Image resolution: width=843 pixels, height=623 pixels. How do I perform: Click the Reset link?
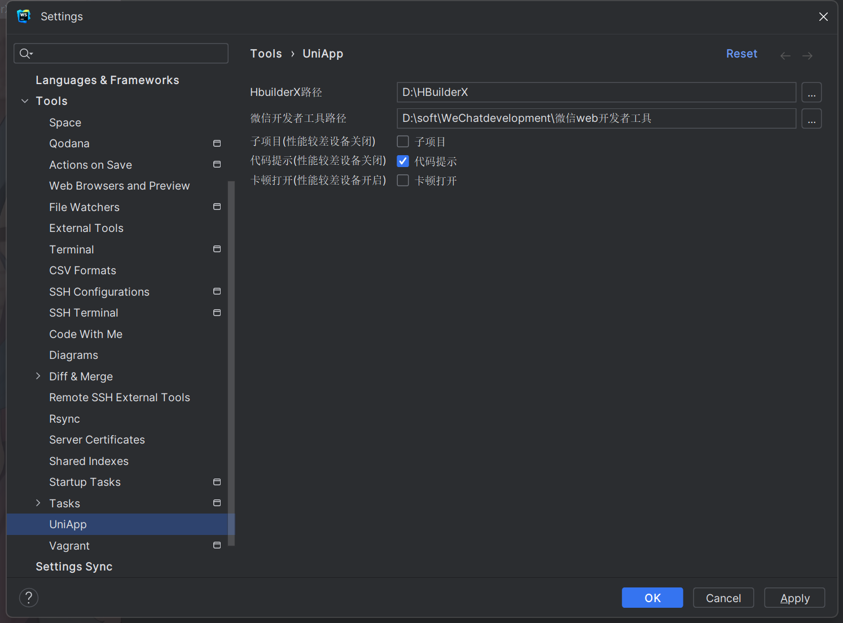tap(741, 54)
